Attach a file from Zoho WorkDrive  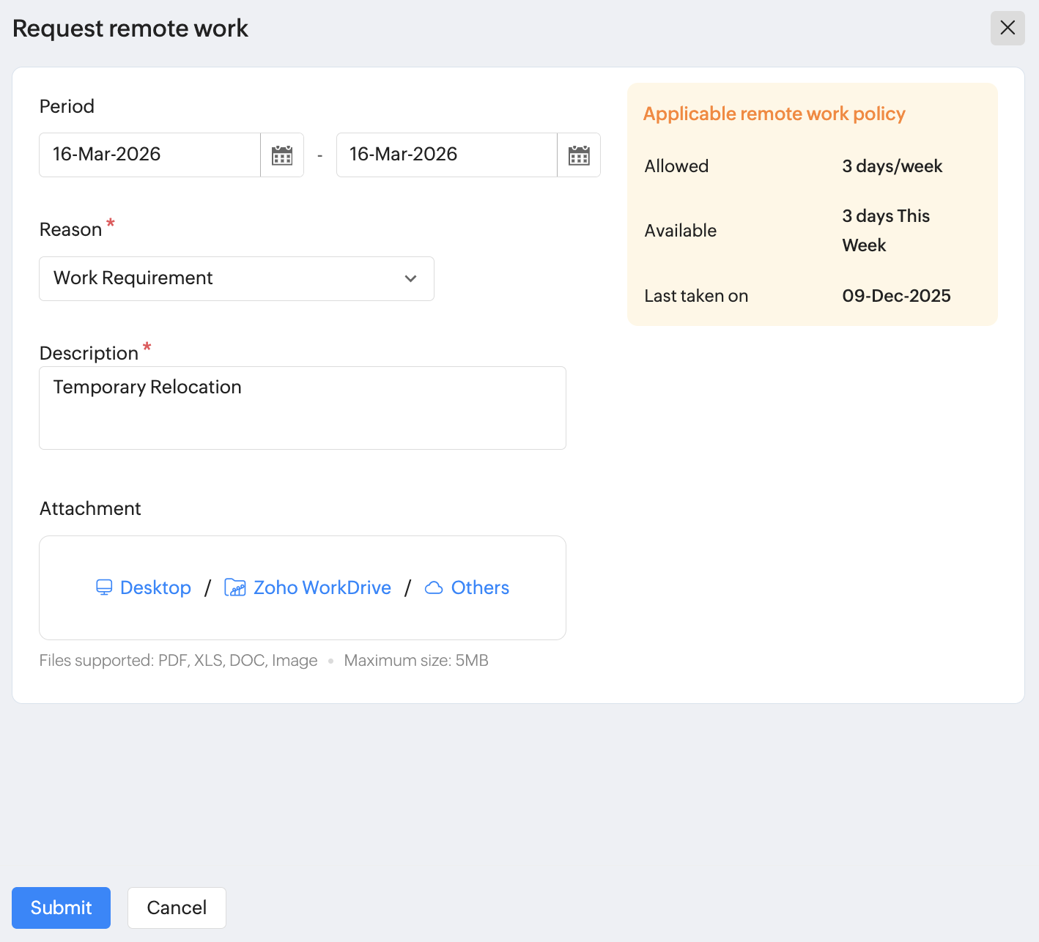322,587
